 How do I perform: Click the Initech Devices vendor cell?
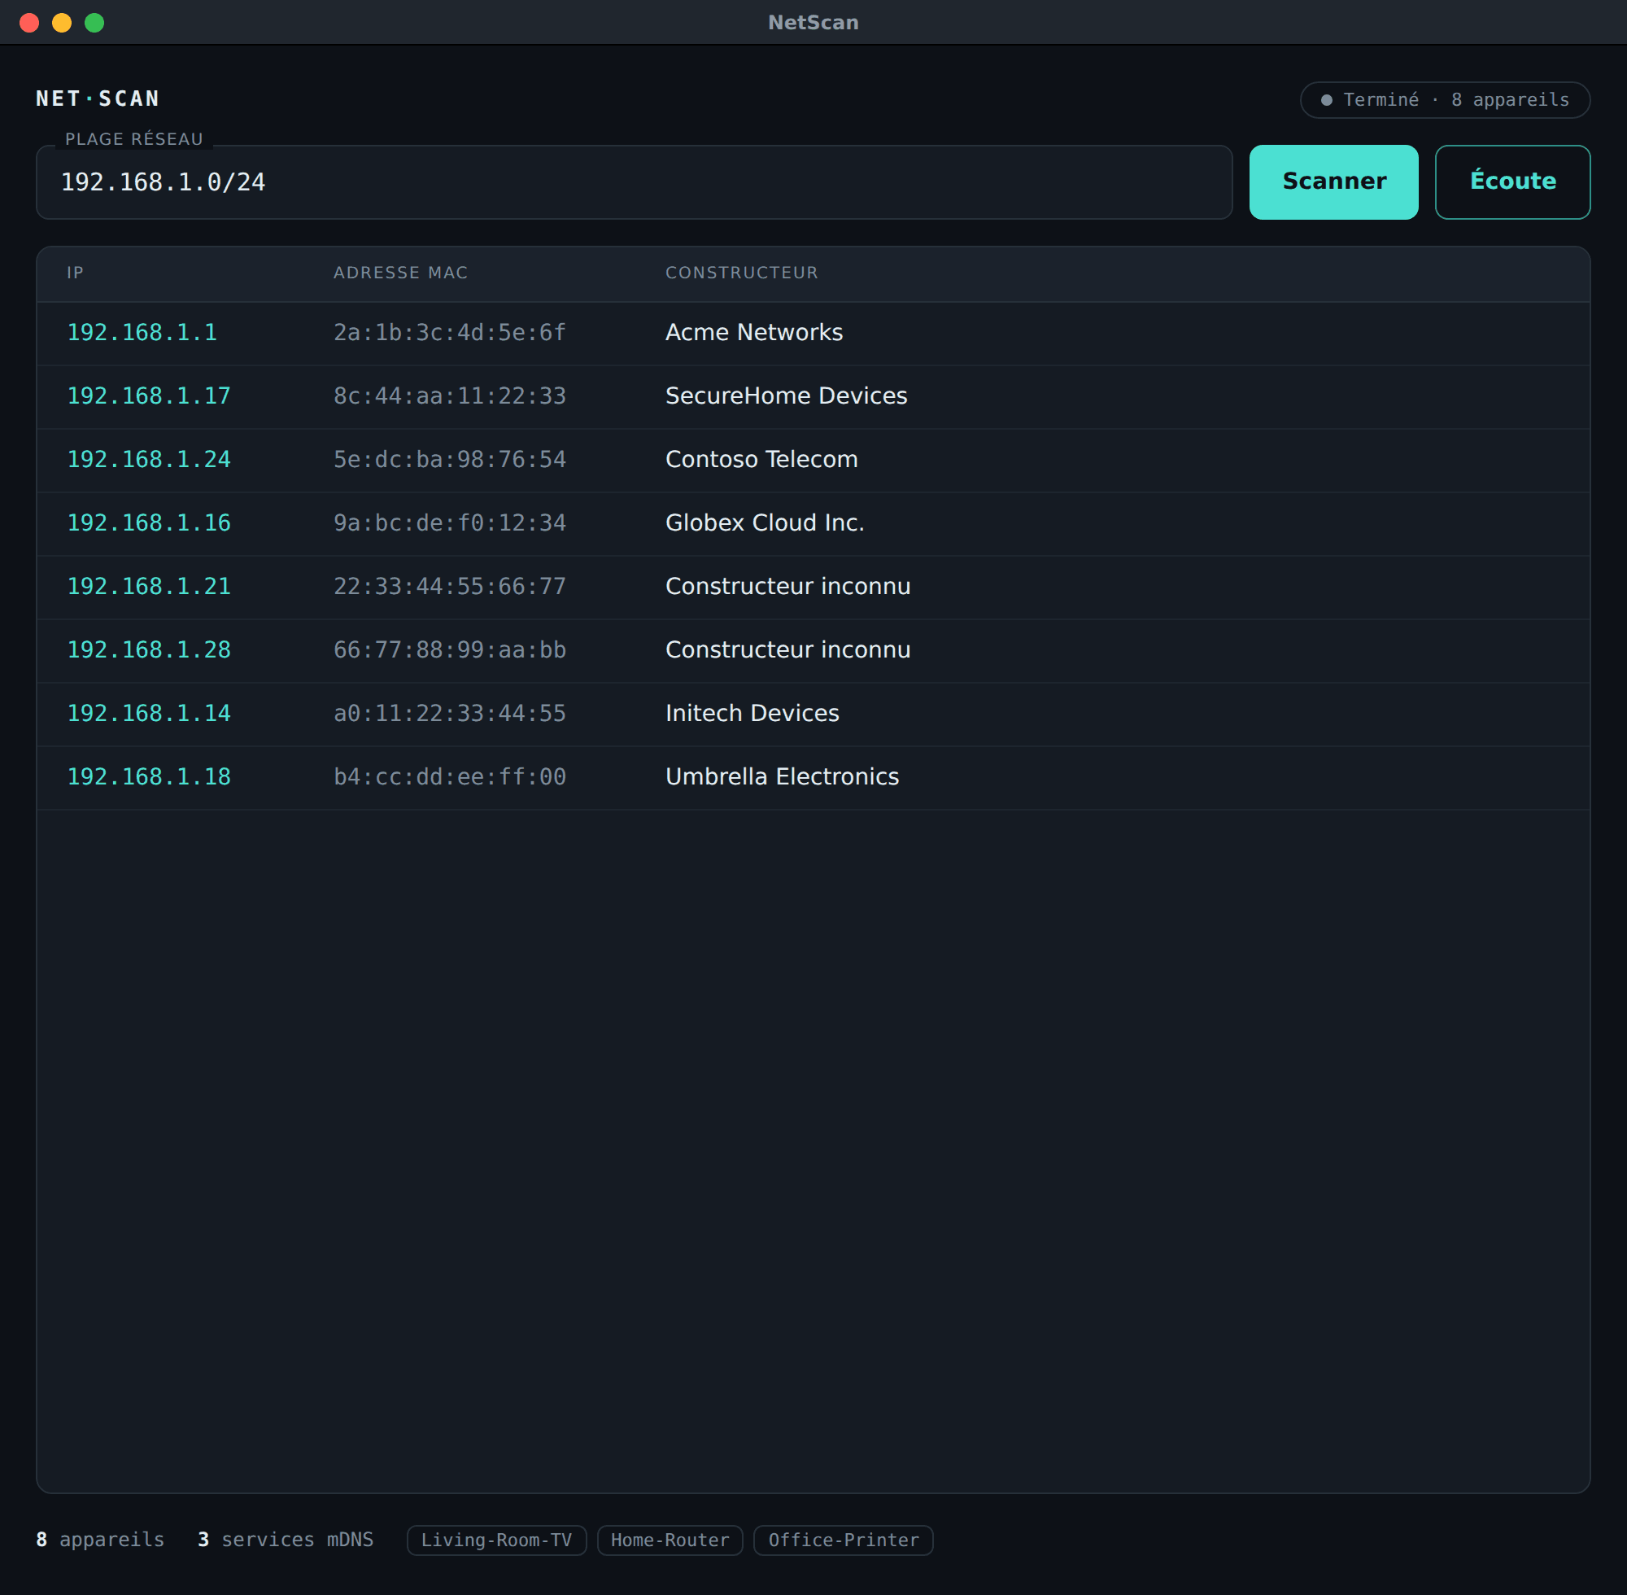tap(752, 714)
